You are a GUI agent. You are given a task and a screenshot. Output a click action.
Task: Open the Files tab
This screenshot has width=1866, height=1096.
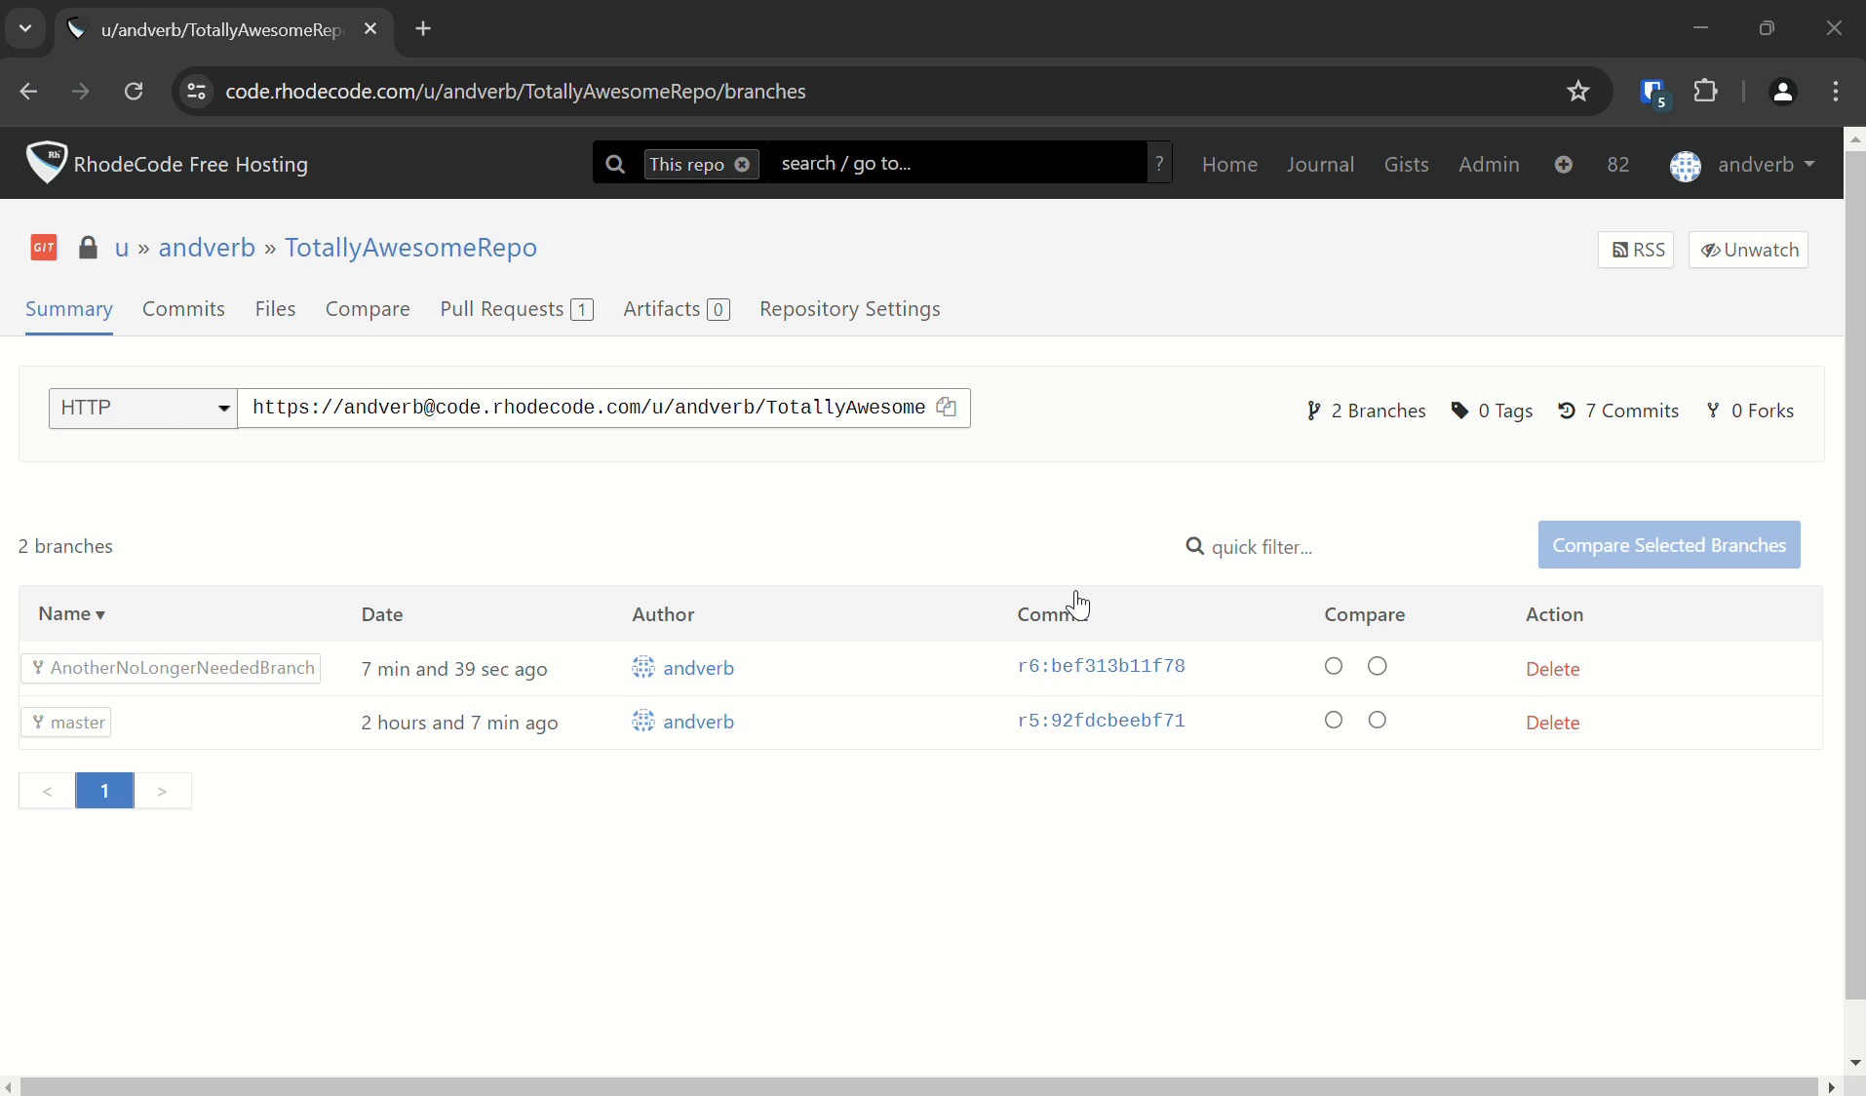pyautogui.click(x=275, y=309)
